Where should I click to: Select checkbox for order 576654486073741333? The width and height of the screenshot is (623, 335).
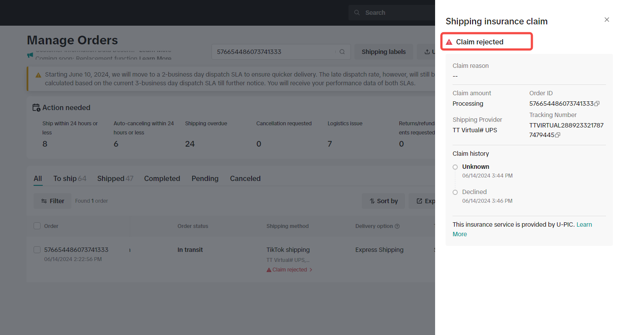37,250
